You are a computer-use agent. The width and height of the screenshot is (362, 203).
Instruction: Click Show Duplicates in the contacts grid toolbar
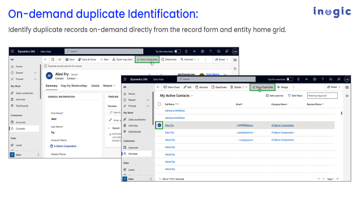pos(262,87)
